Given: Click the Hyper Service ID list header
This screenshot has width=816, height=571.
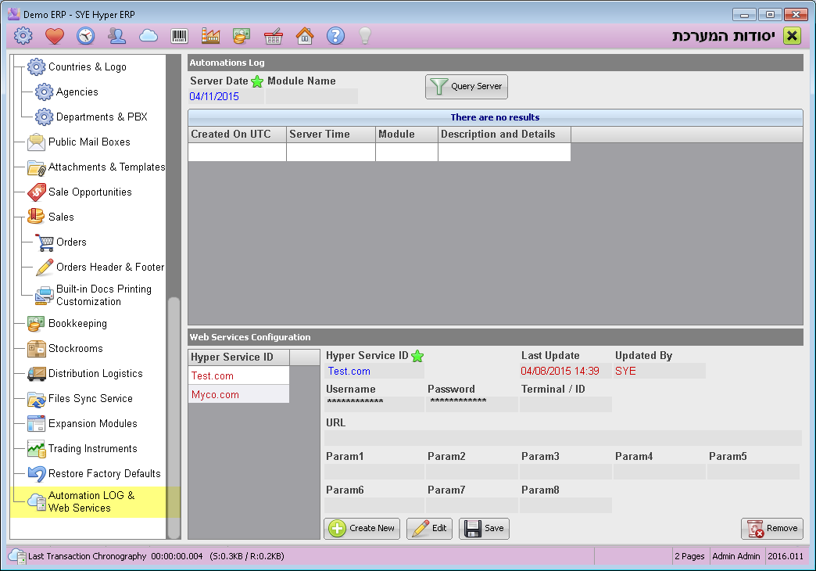Looking at the screenshot, I should click(239, 357).
